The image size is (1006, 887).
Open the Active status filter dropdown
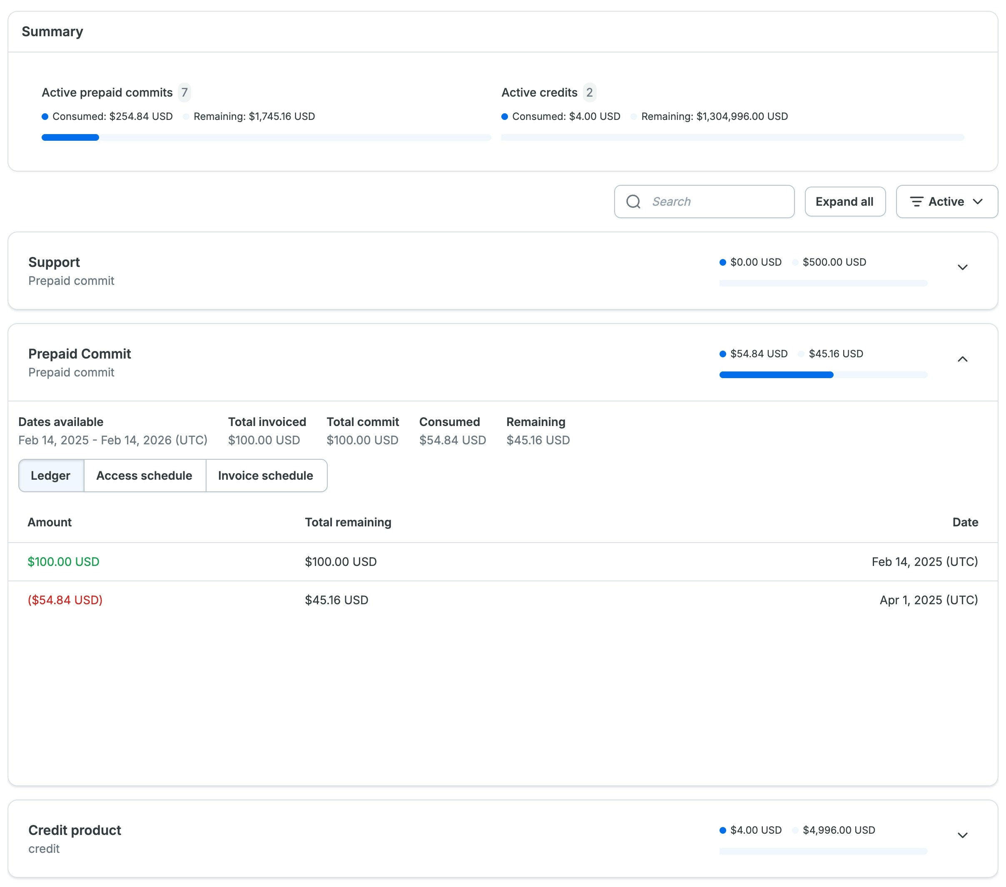[x=946, y=201]
